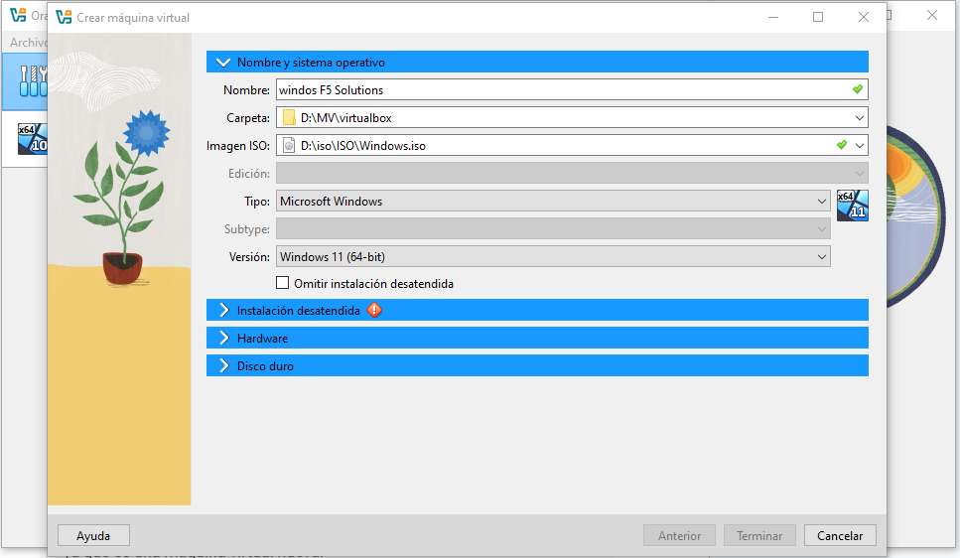Click the Nombre text field

point(572,89)
